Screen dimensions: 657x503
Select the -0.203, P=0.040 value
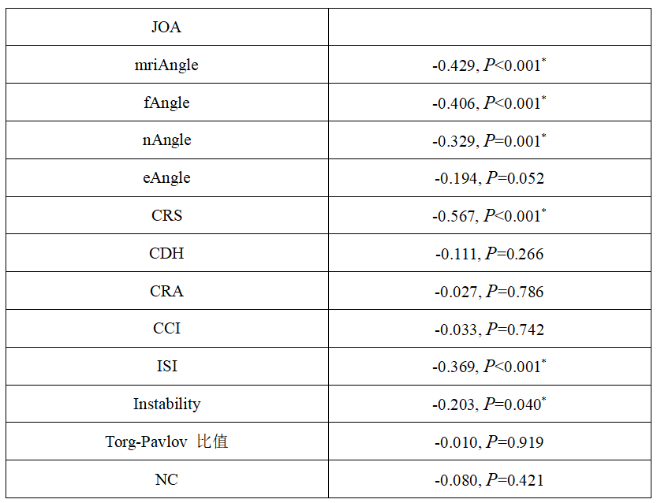pyautogui.click(x=489, y=404)
